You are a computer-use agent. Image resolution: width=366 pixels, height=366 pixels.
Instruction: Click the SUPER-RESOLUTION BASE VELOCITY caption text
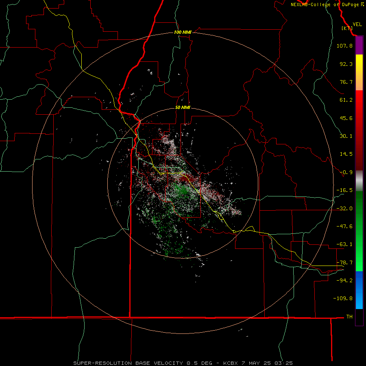coord(128,363)
